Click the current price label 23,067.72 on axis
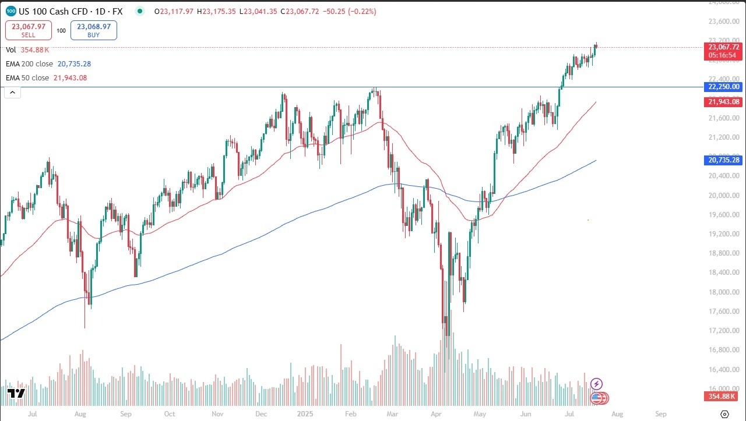The height and width of the screenshot is (421, 746). (x=724, y=47)
